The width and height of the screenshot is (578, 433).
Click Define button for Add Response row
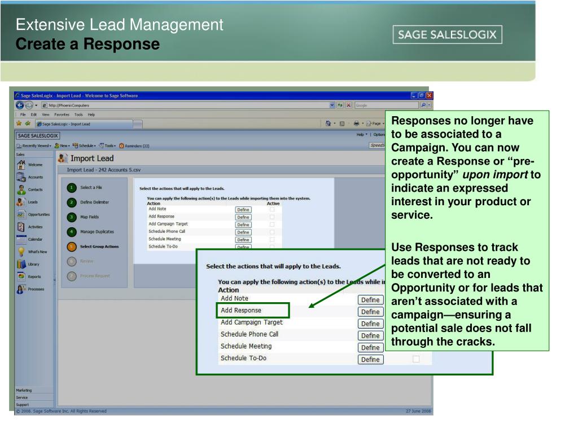click(243, 217)
